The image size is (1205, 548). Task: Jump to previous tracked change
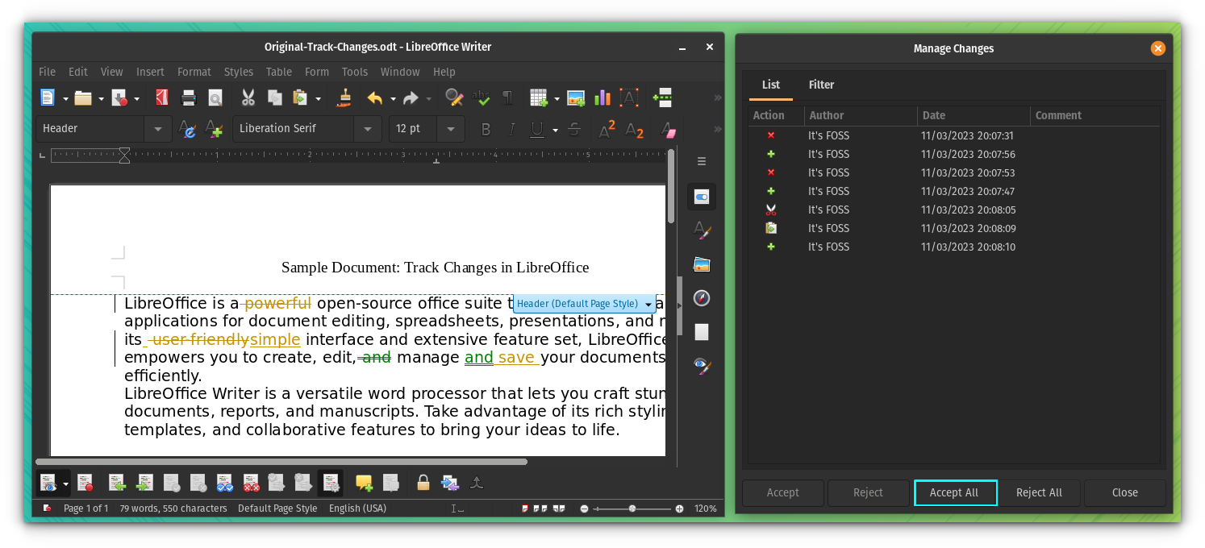coord(118,482)
